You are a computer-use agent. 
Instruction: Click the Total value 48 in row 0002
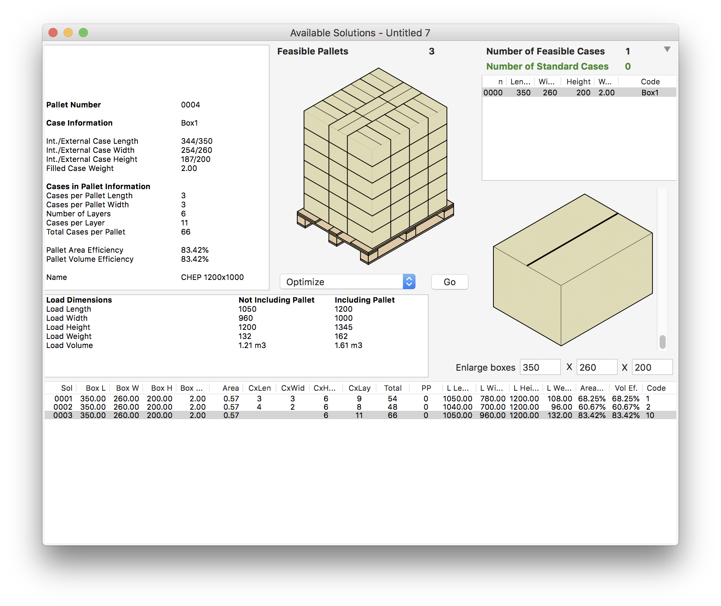pyautogui.click(x=392, y=407)
